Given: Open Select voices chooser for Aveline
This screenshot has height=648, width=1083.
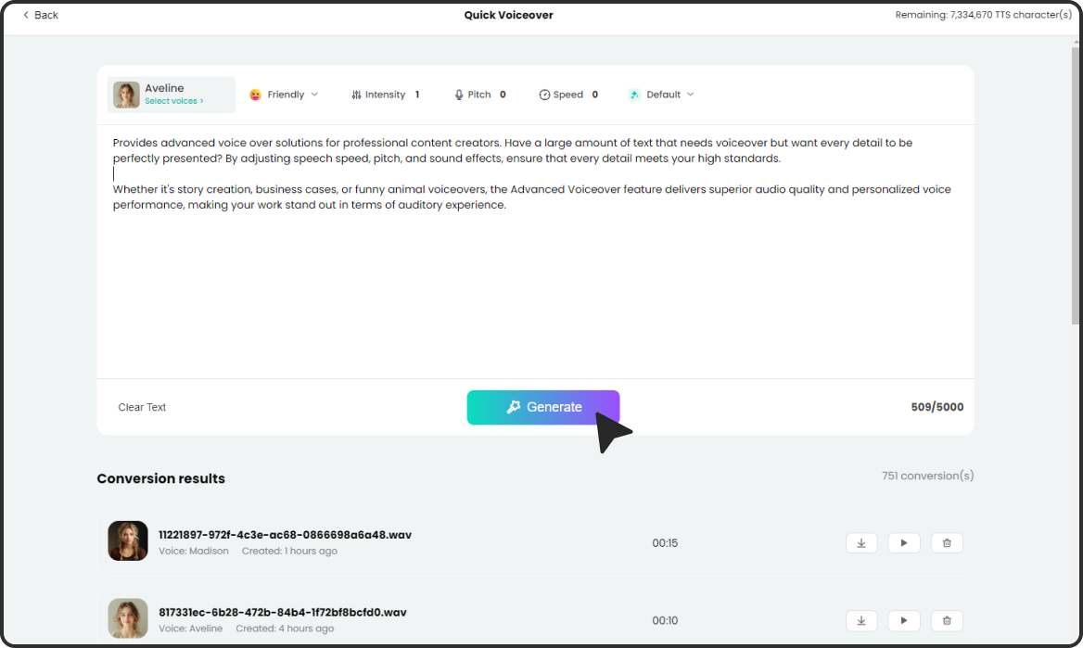Looking at the screenshot, I should 173,101.
